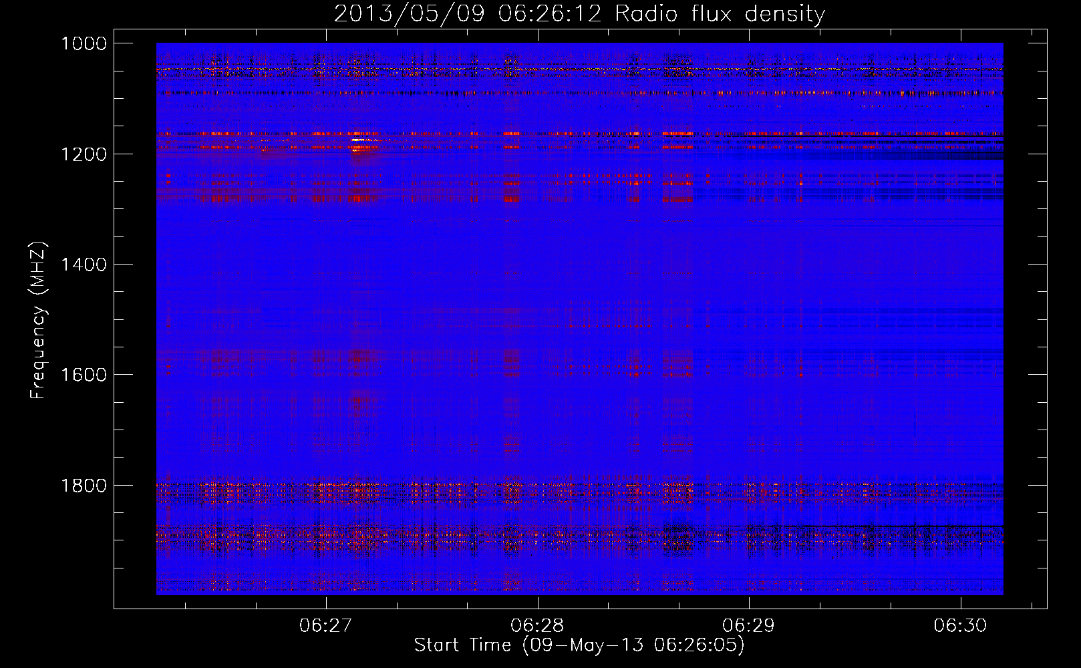
Task: Click the 06:27 time tick label
Action: (x=325, y=625)
